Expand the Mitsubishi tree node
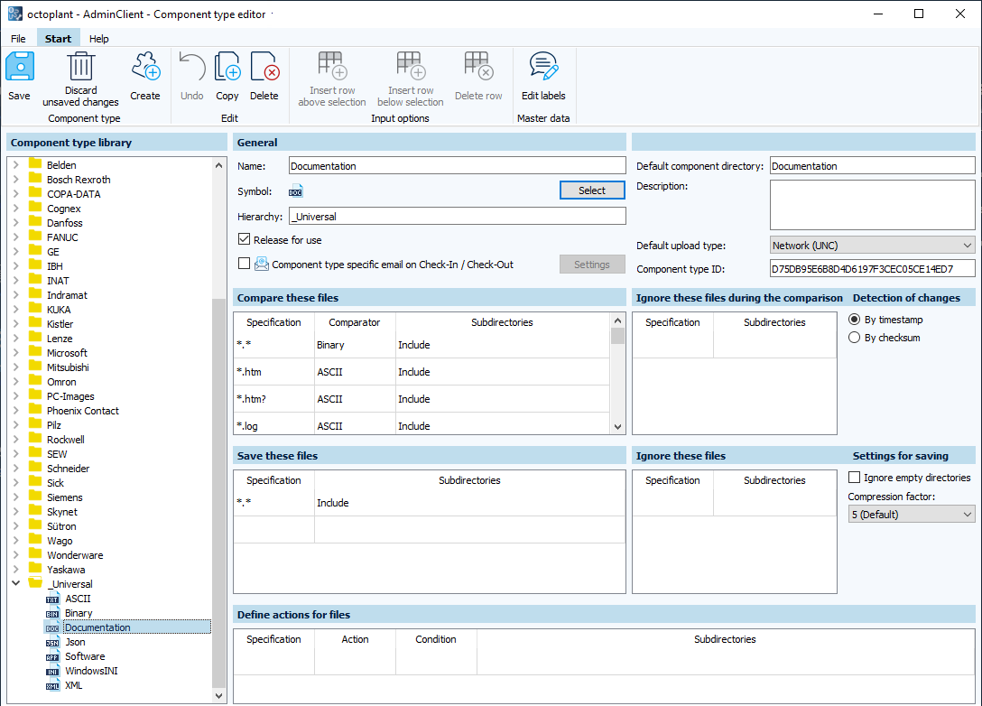982x706 pixels. [x=16, y=367]
